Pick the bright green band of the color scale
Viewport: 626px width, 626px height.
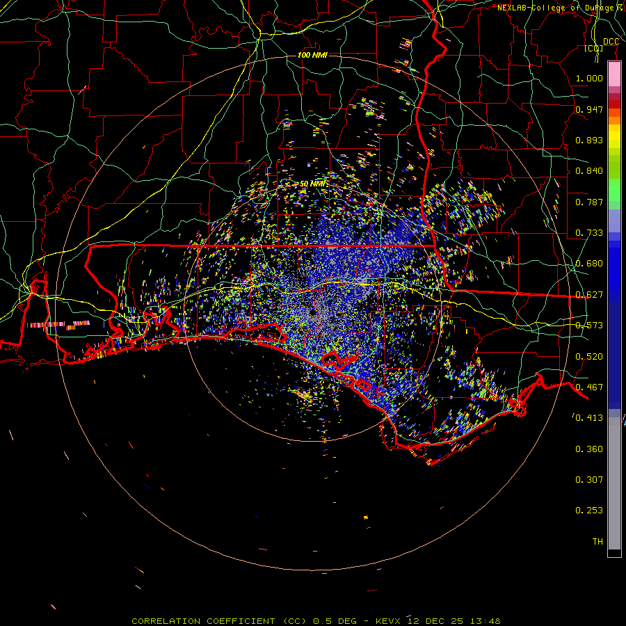point(614,190)
